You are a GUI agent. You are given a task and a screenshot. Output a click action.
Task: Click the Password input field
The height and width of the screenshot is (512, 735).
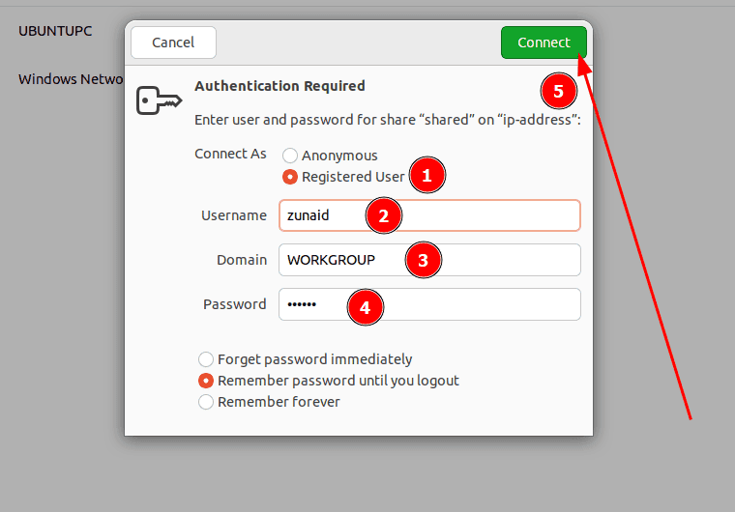pyautogui.click(x=429, y=304)
